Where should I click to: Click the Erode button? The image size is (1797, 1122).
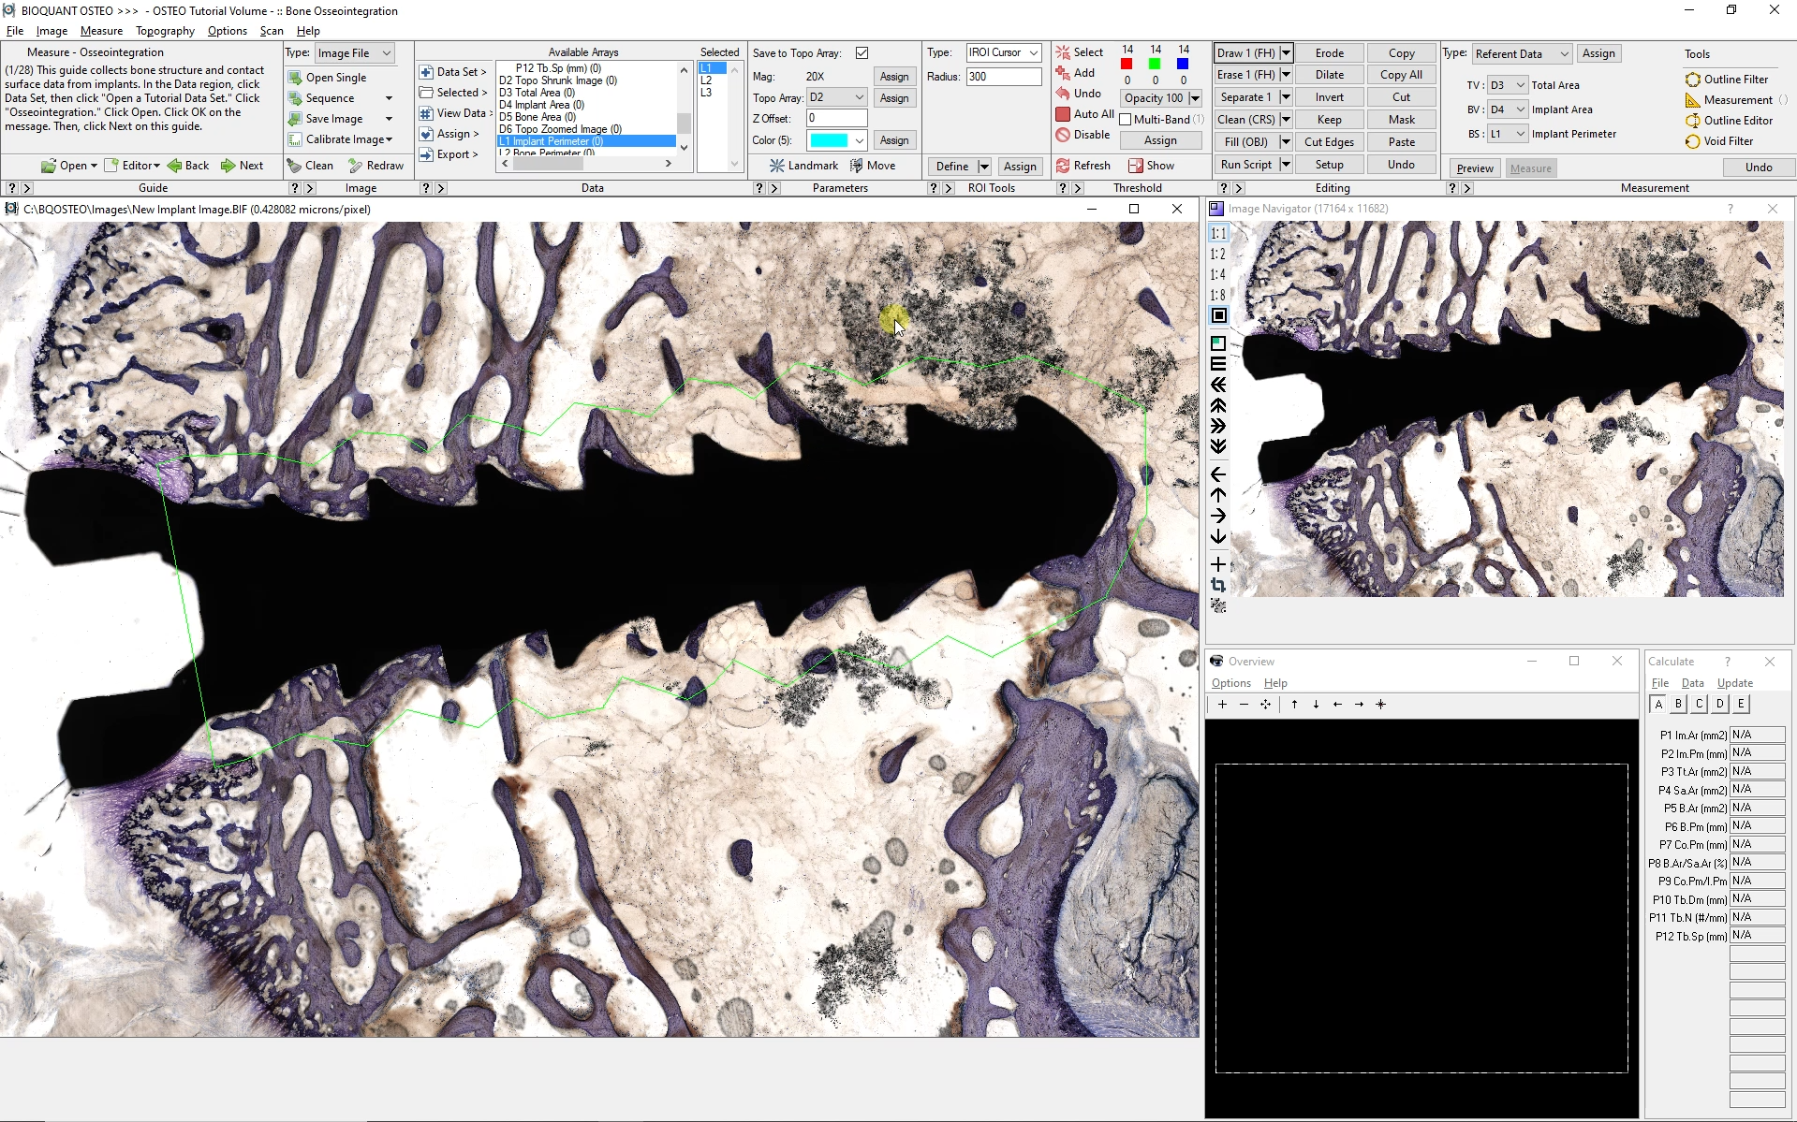pos(1329,53)
